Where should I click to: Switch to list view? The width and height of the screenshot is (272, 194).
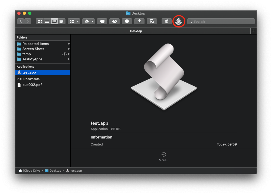click(x=47, y=21)
